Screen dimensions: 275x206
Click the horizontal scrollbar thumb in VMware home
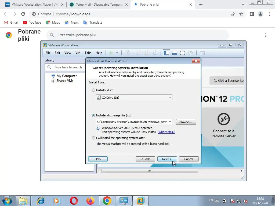150,171
